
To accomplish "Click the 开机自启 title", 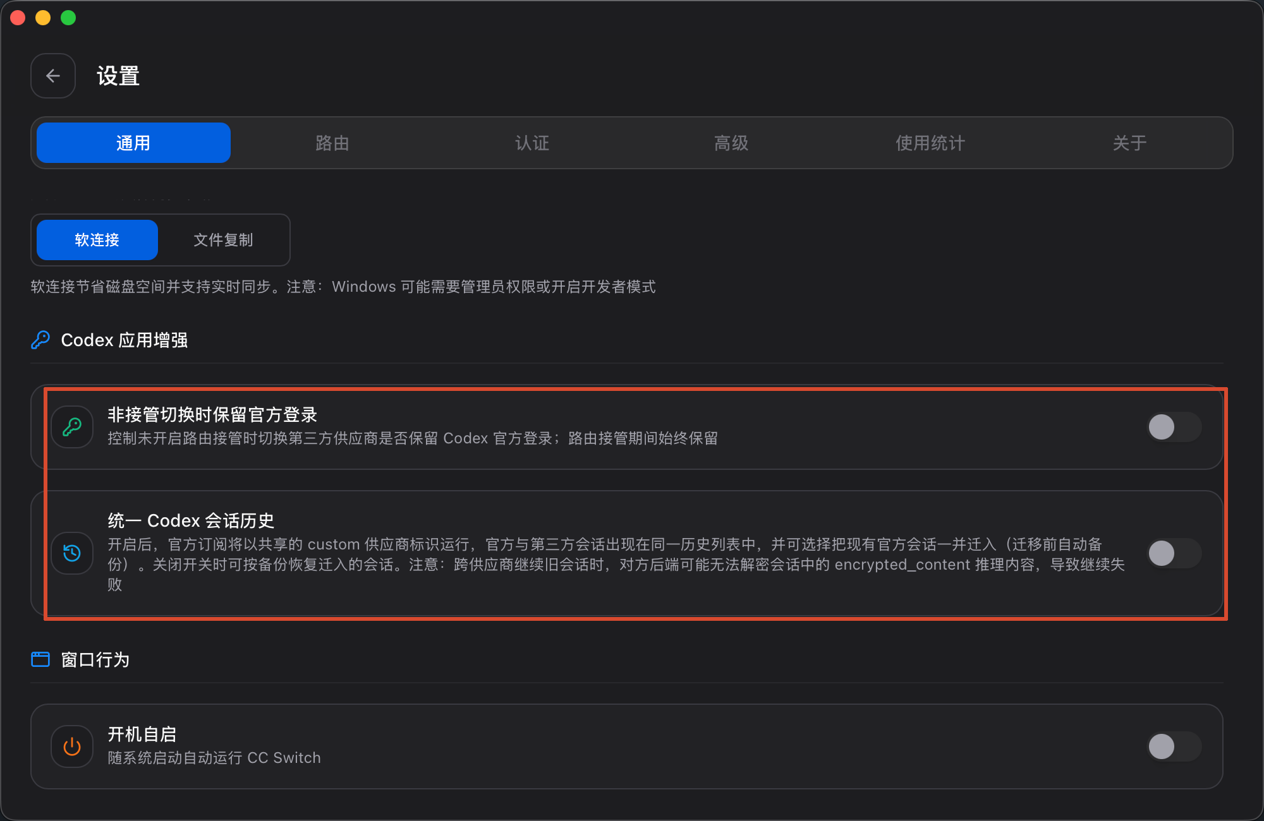I will 142,734.
